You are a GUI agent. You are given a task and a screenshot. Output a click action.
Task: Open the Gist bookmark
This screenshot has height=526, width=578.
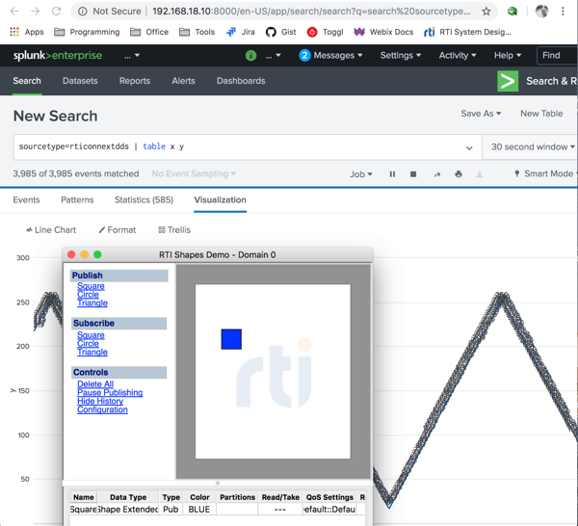tap(281, 32)
